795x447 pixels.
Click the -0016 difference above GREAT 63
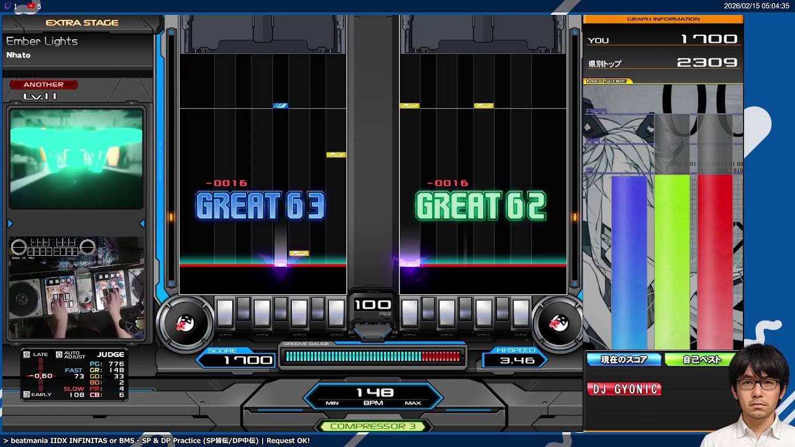[x=226, y=183]
